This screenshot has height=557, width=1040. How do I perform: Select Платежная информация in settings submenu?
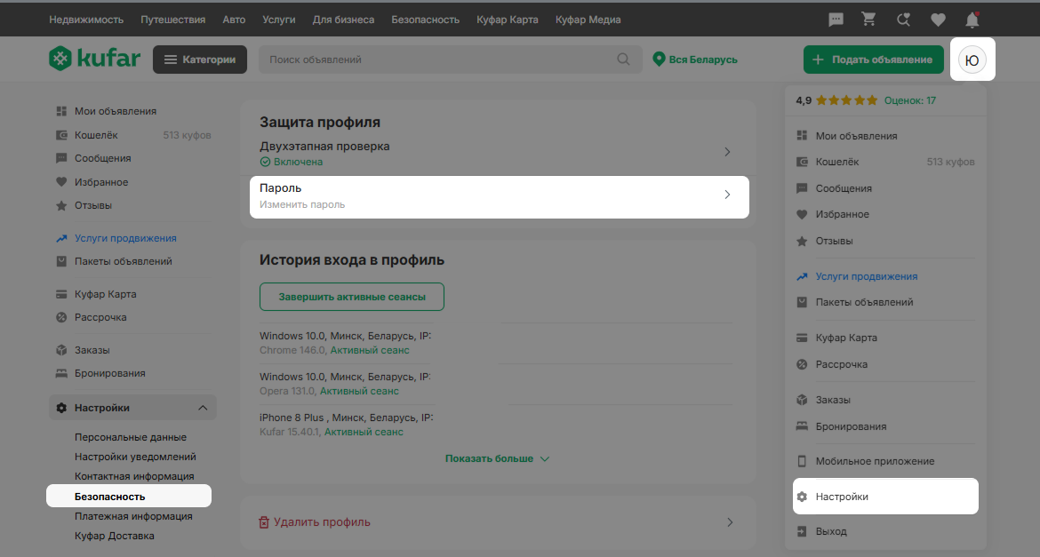pos(133,516)
